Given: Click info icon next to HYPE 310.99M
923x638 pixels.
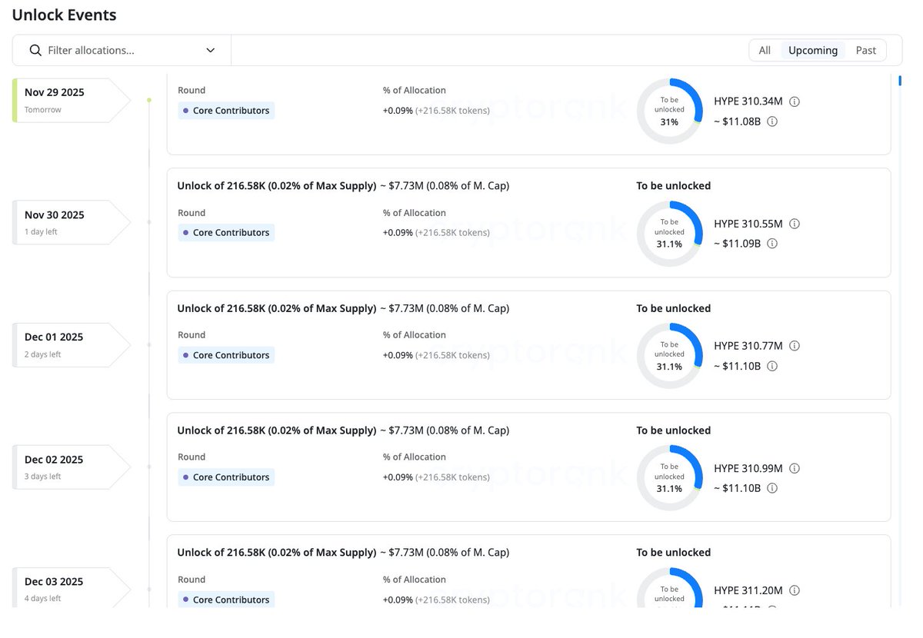Looking at the screenshot, I should [795, 468].
